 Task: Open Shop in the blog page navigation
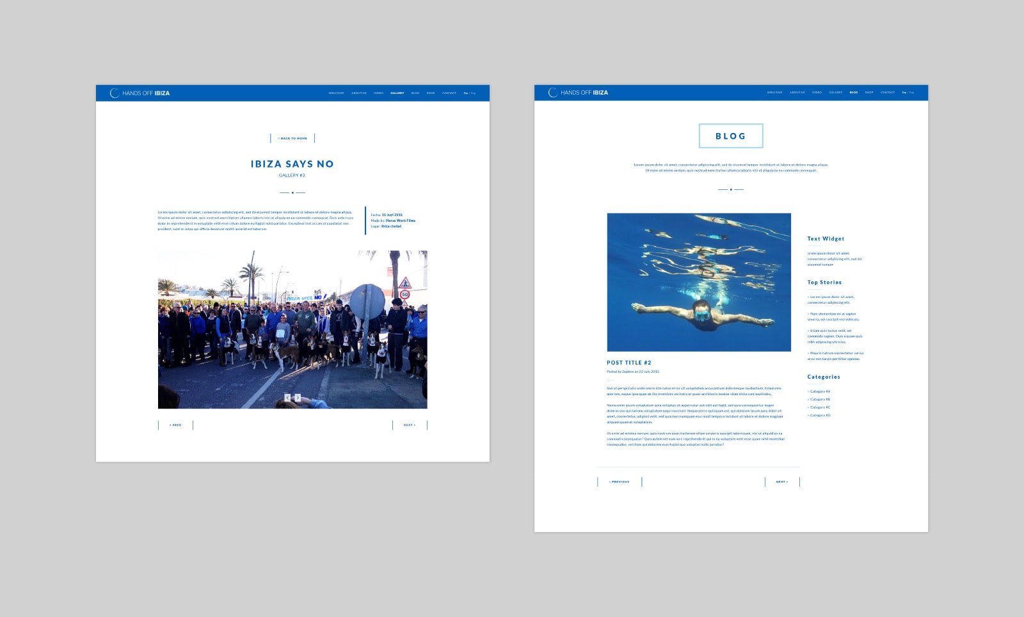(869, 93)
